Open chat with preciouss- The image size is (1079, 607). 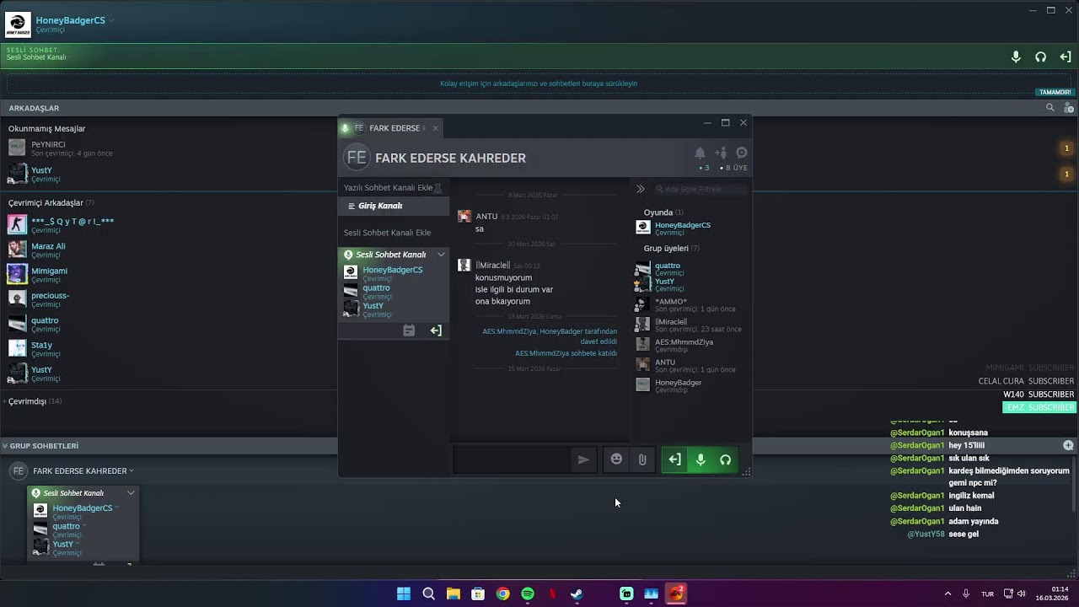point(39,299)
